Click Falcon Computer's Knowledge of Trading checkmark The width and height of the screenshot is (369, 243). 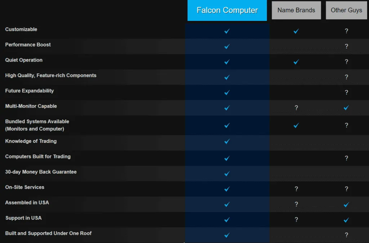point(227,141)
